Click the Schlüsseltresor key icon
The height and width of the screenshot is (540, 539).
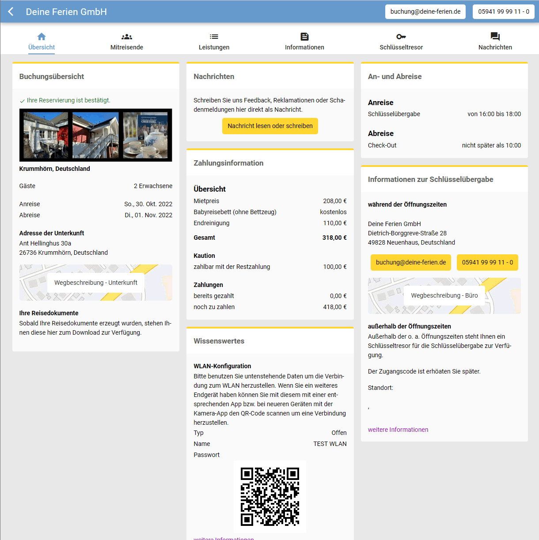tap(401, 37)
